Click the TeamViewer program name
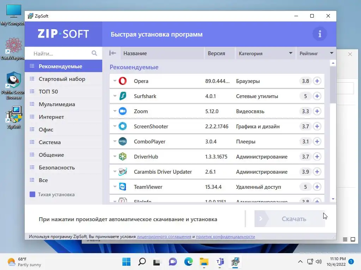Screen dimensions: 361x270 [x=148, y=187]
